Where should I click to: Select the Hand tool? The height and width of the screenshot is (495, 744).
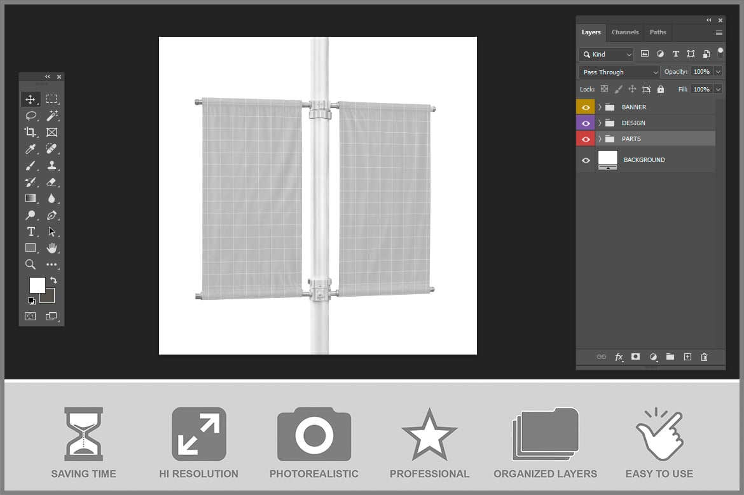pyautogui.click(x=52, y=248)
